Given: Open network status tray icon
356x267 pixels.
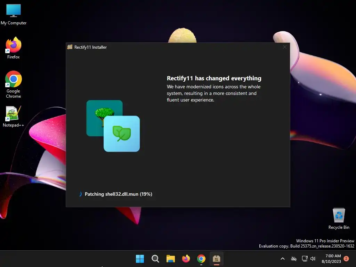Looking at the screenshot, I should click(305, 259).
